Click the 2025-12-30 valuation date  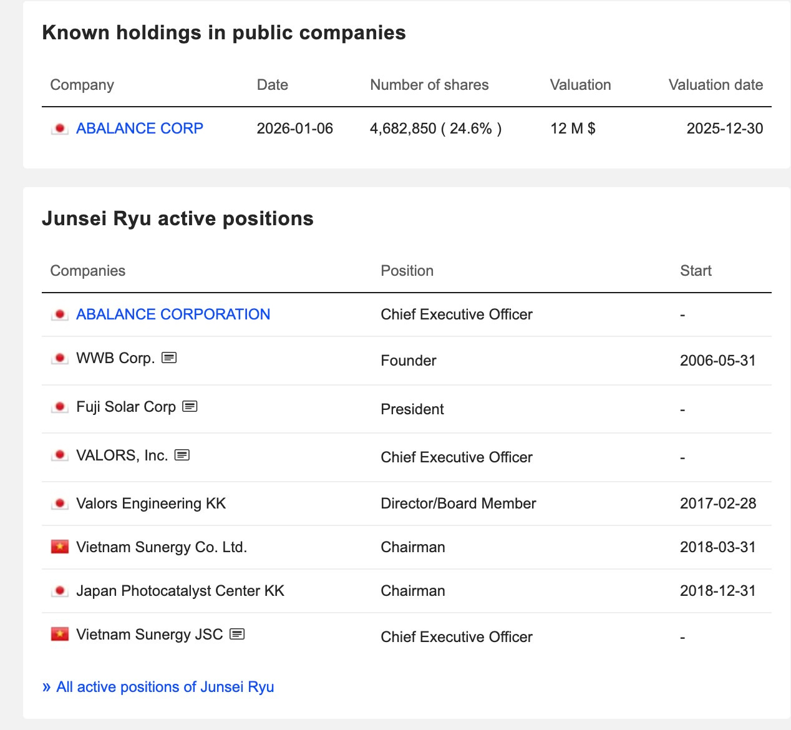tap(725, 129)
